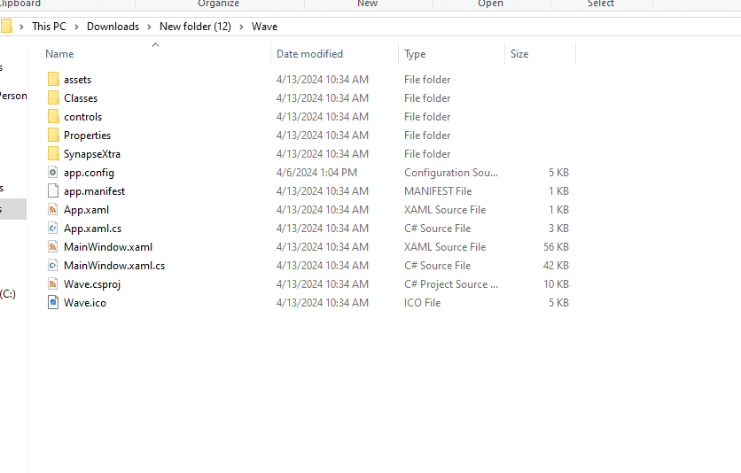
Task: Select the Wave.ico file name
Action: point(85,303)
